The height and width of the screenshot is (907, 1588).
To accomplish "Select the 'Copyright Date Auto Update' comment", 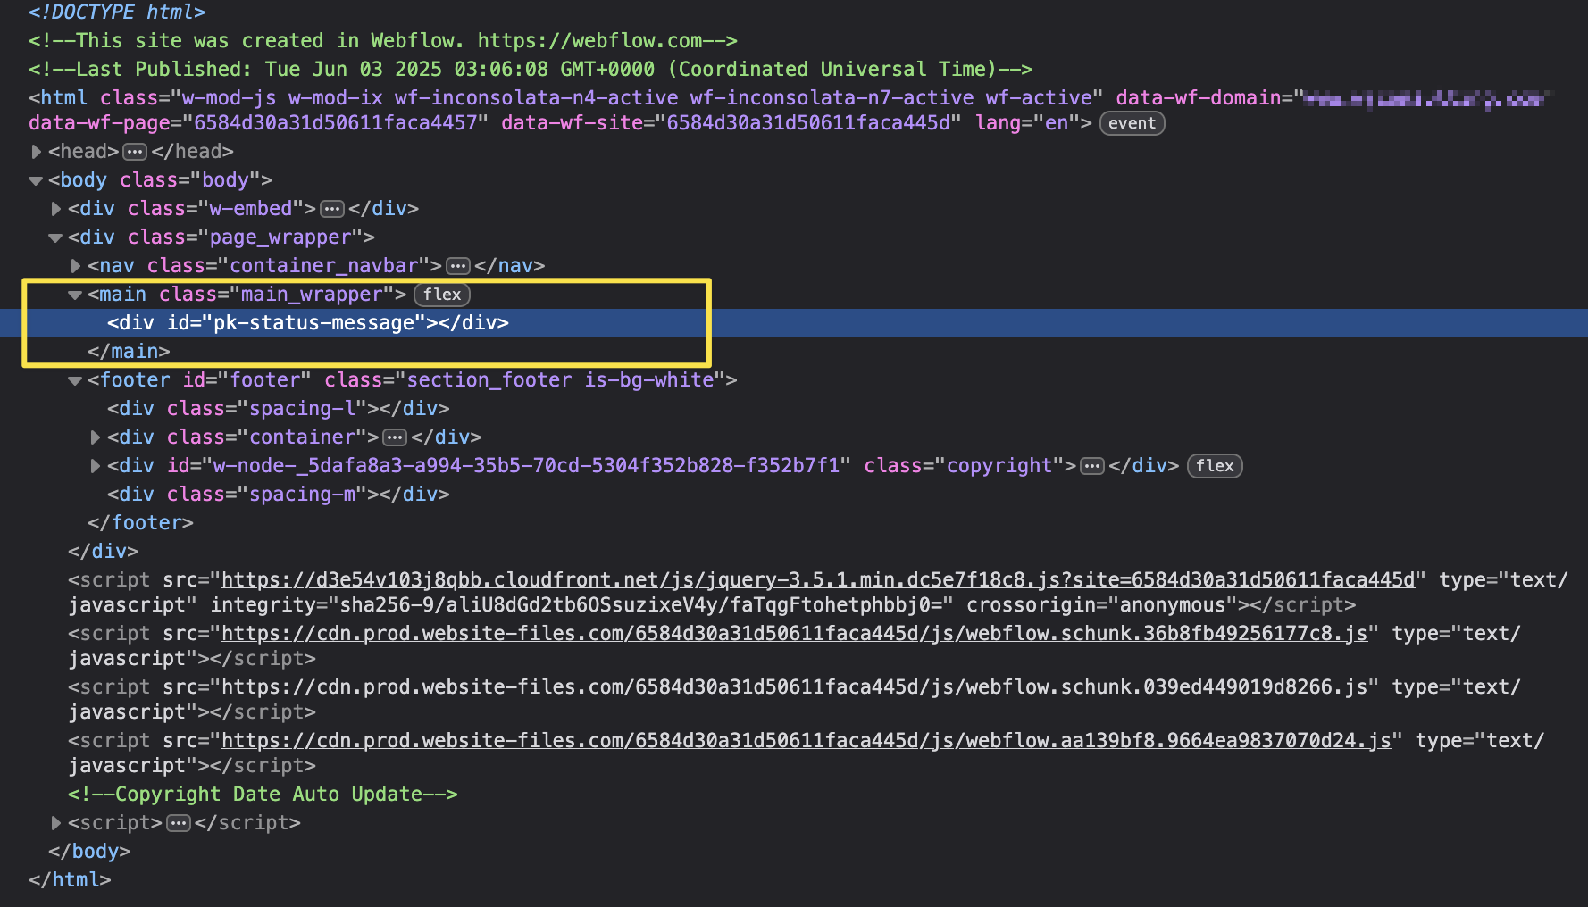I will [x=263, y=795].
